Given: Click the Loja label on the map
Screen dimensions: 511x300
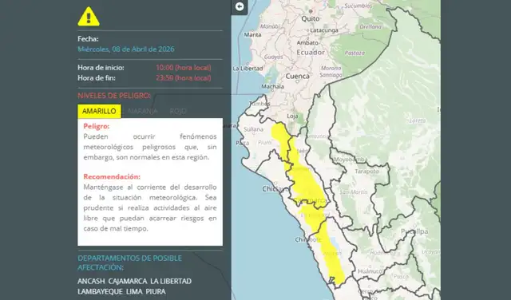Looking at the screenshot, I should (292, 116).
